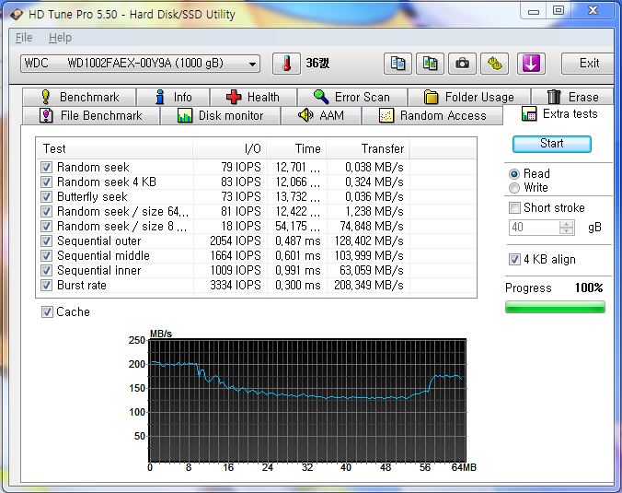Viewport: 622px width, 493px height.
Task: Toggle the Cache checkbox
Action: (47, 312)
